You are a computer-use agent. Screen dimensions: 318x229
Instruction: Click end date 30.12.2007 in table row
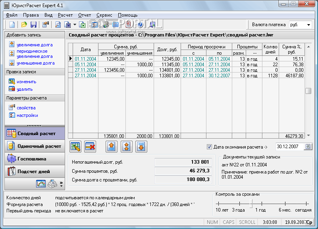219,76
